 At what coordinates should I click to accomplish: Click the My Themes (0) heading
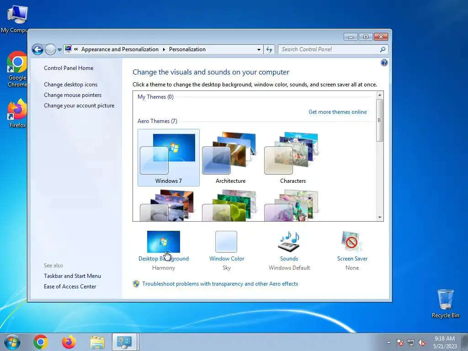[155, 97]
